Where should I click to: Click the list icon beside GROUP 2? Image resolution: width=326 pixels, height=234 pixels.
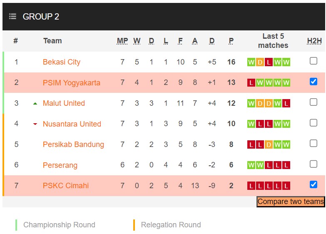tap(12, 17)
